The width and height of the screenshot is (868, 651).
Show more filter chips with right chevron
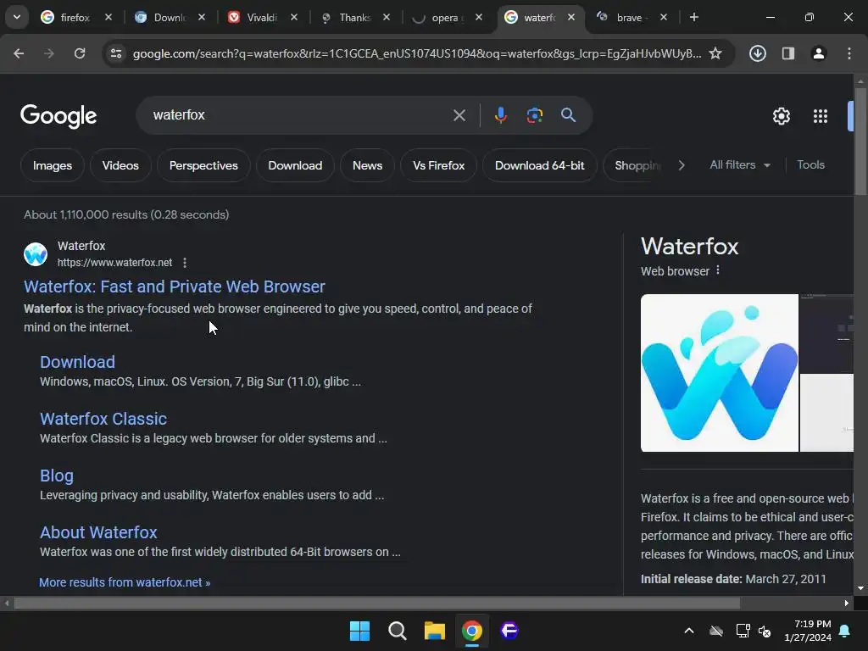coord(682,165)
